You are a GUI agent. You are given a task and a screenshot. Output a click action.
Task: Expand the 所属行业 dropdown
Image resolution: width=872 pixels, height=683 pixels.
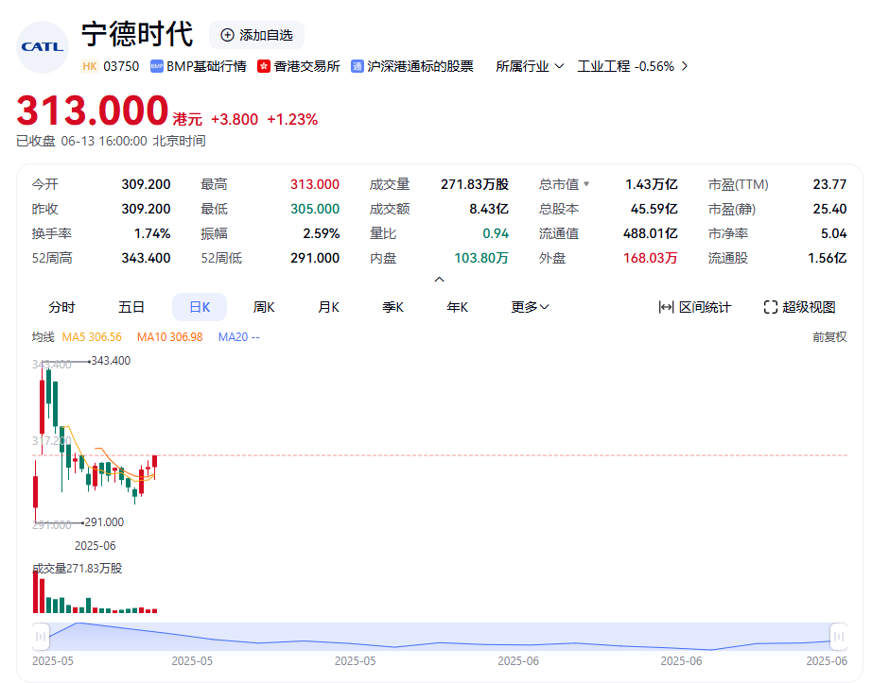tap(530, 67)
